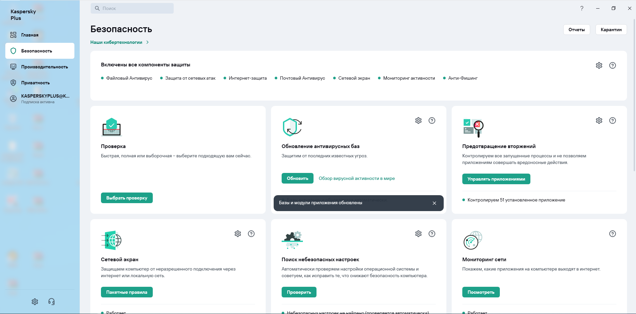Open settings gear for Intrusion Prevention card
This screenshot has height=314, width=636.
599,120
